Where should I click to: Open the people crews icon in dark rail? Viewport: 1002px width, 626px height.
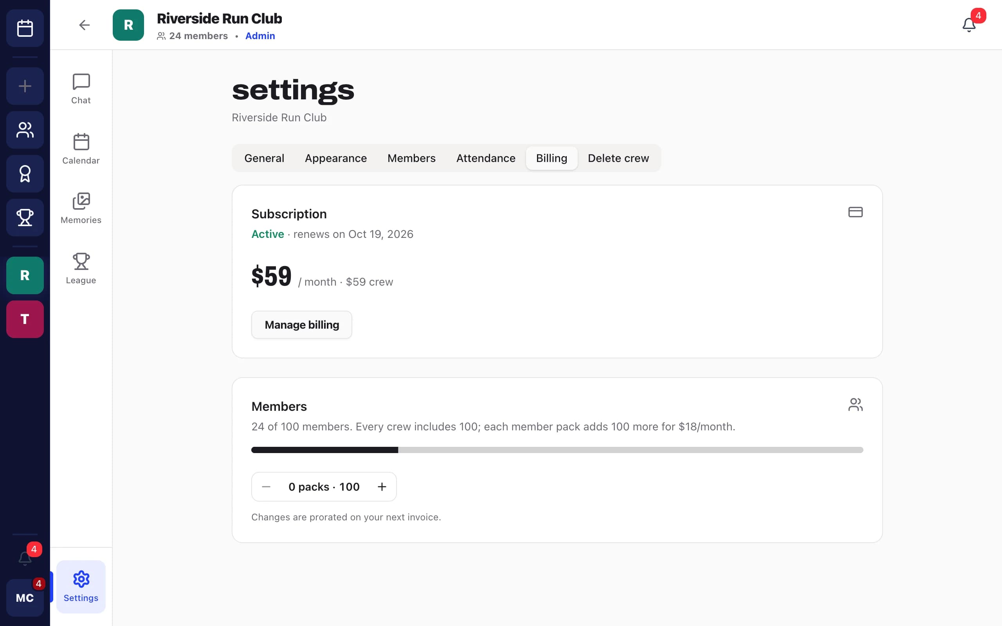[25, 130]
